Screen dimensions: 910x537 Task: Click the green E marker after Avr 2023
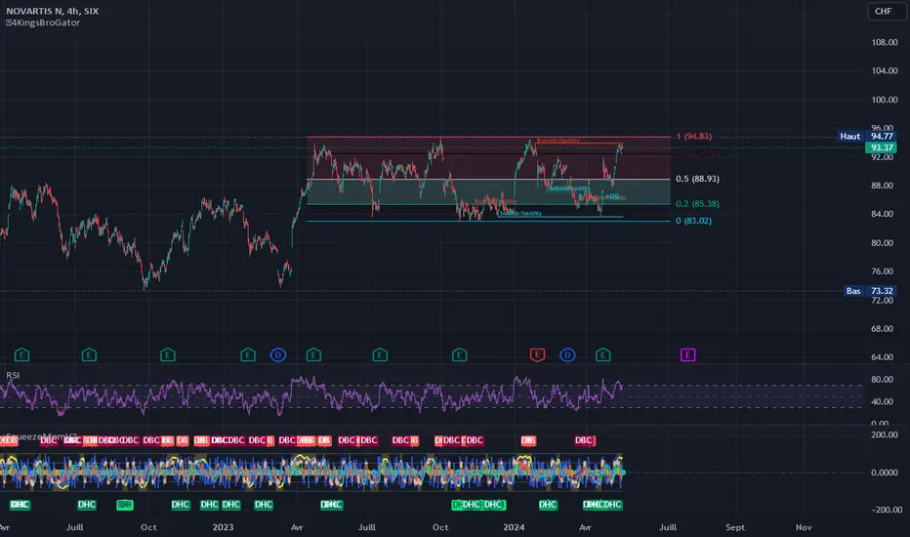313,354
